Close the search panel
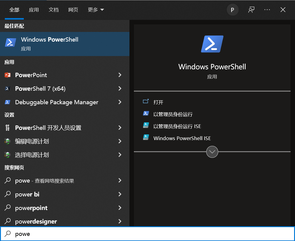This screenshot has width=295, height=241. tap(283, 10)
